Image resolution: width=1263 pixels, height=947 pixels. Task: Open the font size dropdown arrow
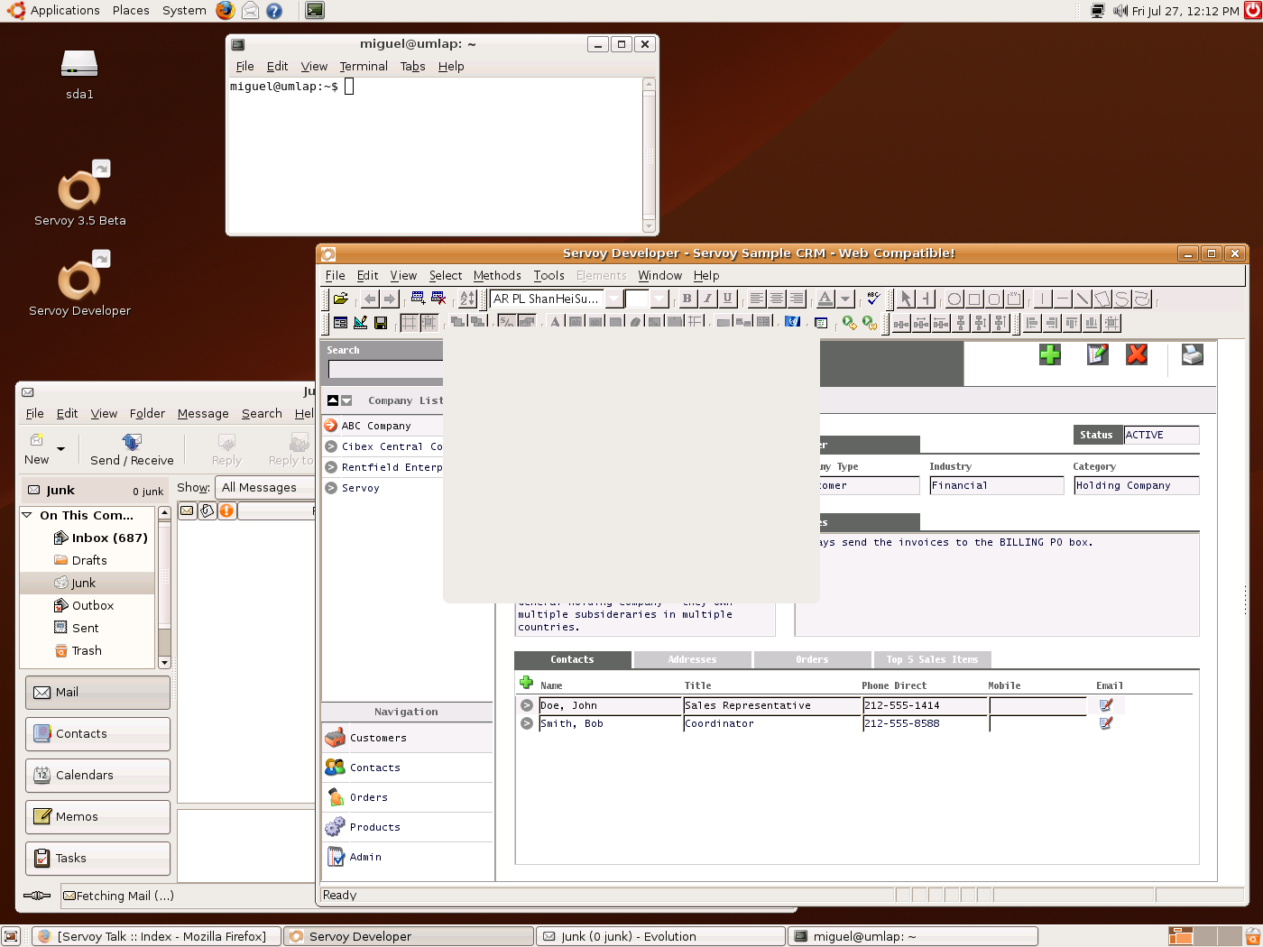point(659,299)
